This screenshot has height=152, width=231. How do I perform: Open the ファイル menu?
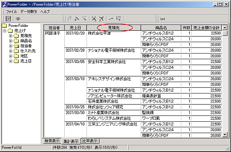pyautogui.click(x=11, y=11)
